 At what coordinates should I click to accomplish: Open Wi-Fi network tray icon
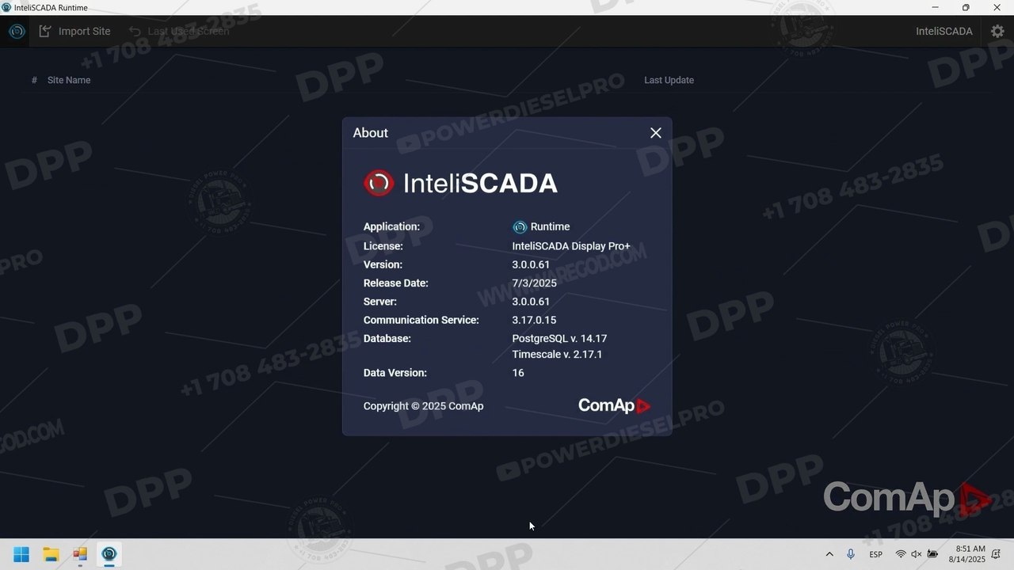click(901, 554)
